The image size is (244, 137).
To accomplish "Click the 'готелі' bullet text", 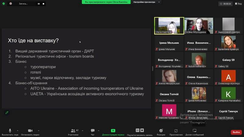I will (x=36, y=72).
